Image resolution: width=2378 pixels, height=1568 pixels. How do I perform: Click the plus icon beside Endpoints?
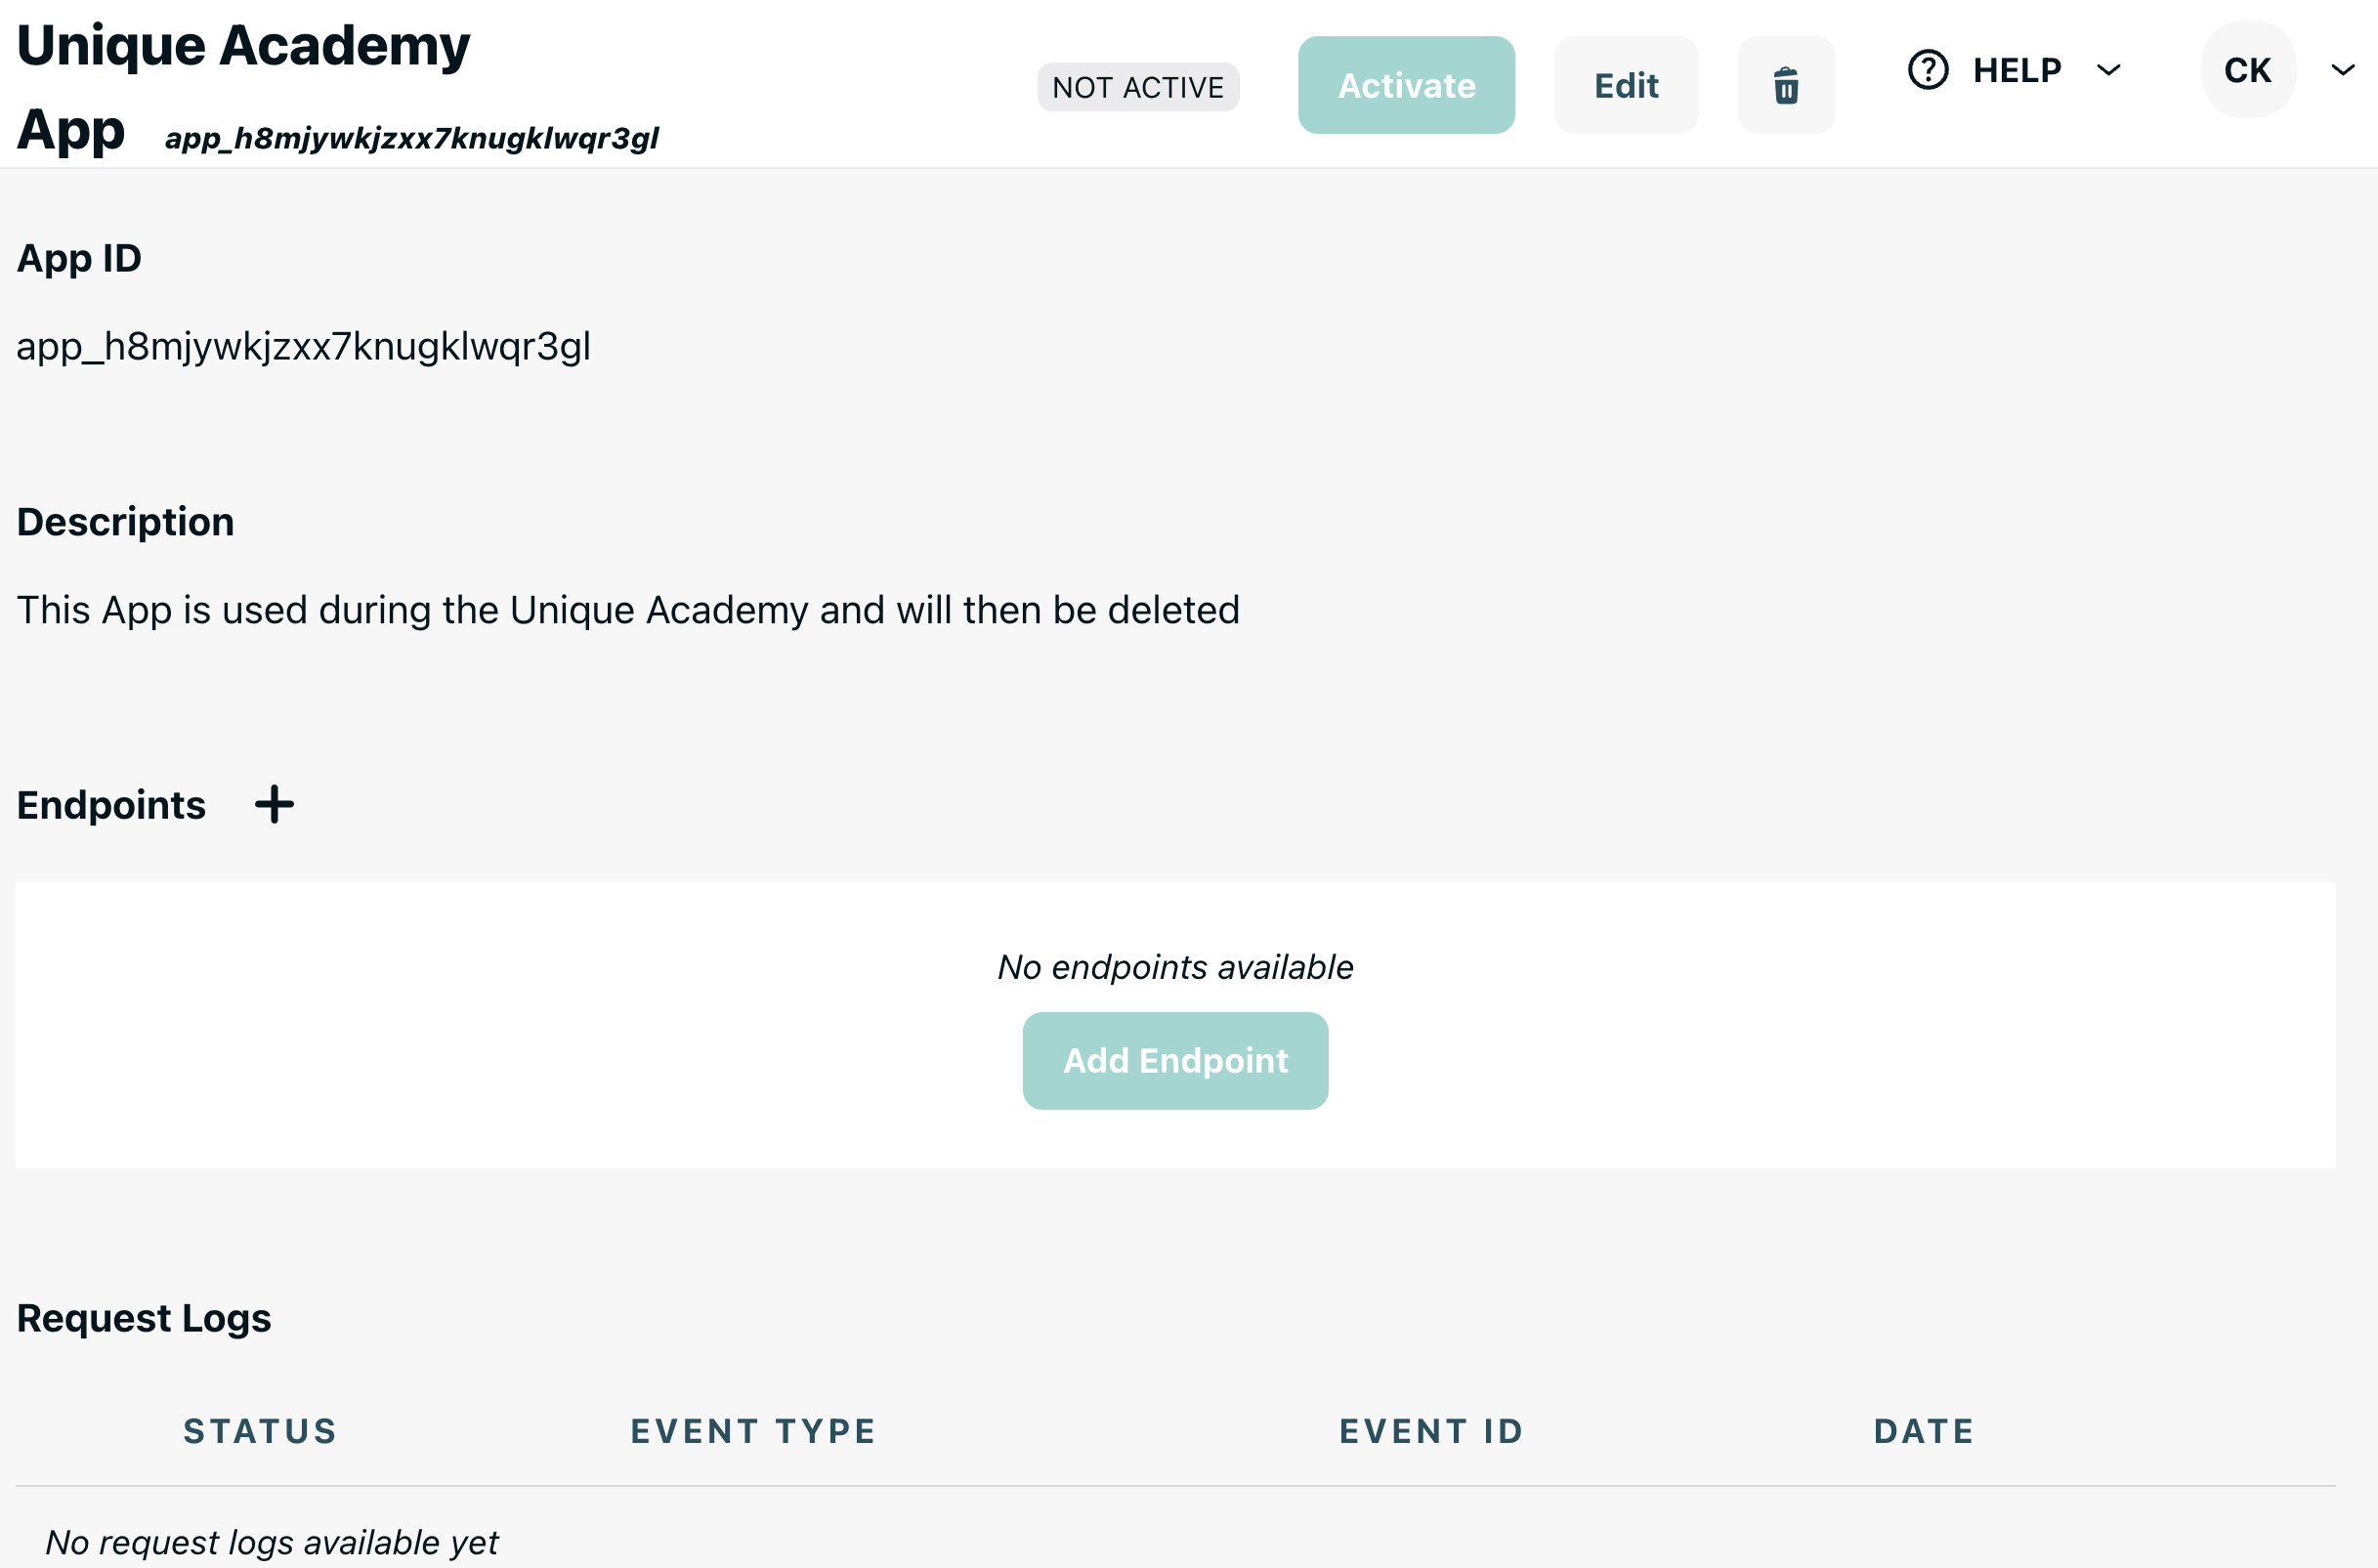(x=274, y=805)
